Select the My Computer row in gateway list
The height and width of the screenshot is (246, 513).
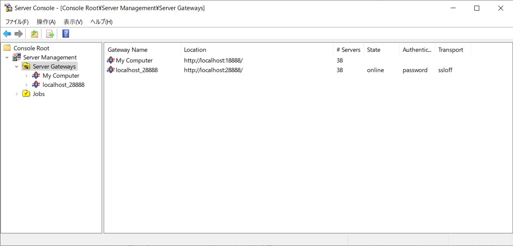pyautogui.click(x=134, y=60)
